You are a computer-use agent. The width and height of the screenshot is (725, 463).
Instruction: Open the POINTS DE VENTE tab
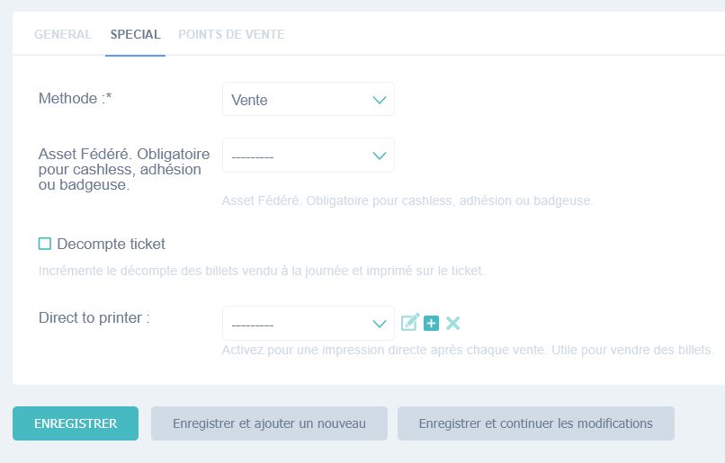tap(231, 35)
